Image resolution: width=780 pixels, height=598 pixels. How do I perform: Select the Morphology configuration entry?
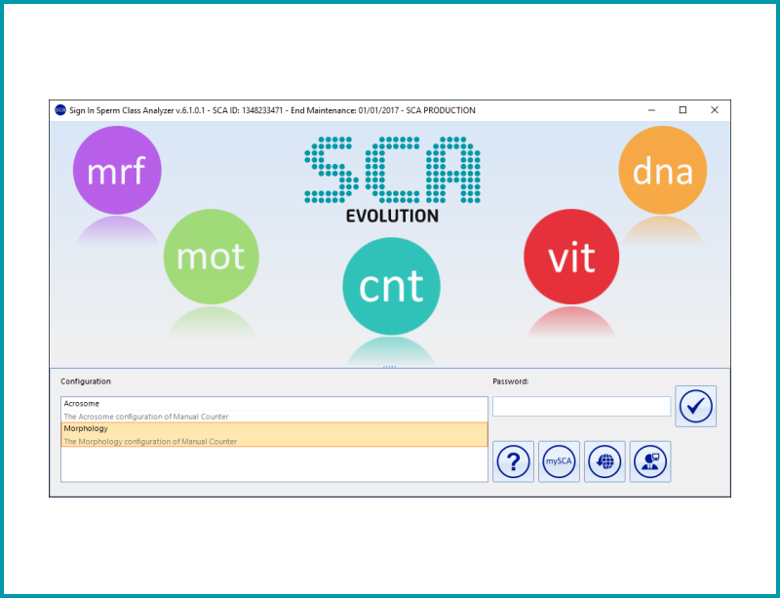coord(274,435)
